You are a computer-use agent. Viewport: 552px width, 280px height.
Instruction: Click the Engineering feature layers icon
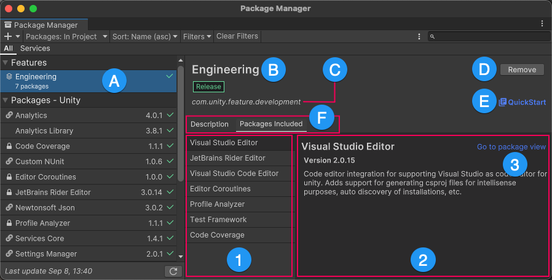tap(9, 77)
